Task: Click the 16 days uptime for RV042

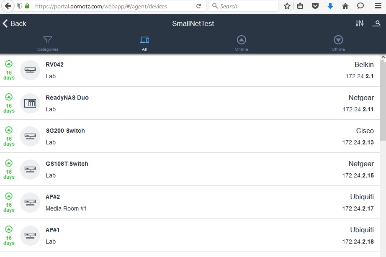Action: (9, 75)
